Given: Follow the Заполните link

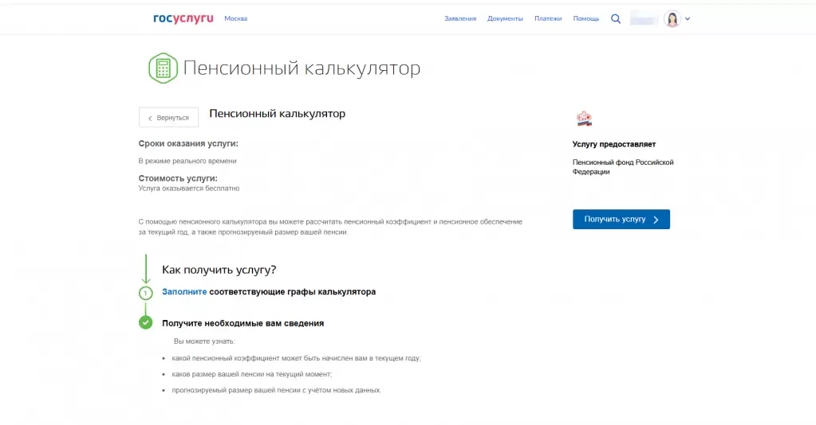Looking at the screenshot, I should [x=184, y=292].
